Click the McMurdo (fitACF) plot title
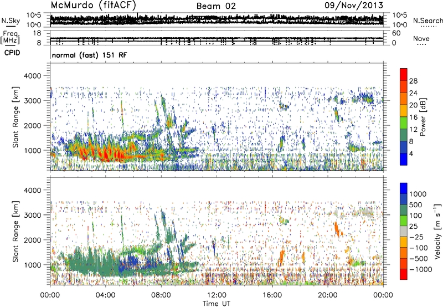Image resolution: width=443 pixels, height=307 pixels. point(93,5)
